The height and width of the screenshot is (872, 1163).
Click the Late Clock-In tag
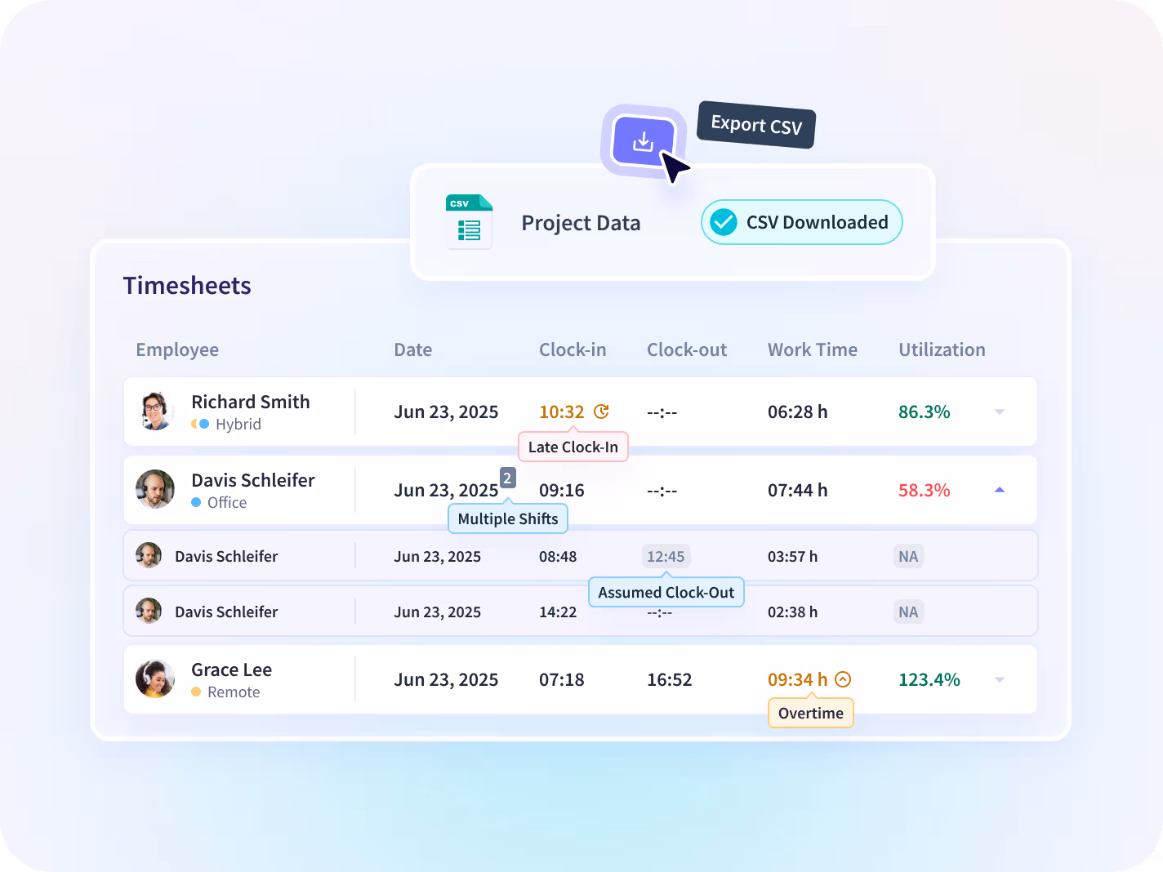coord(573,447)
